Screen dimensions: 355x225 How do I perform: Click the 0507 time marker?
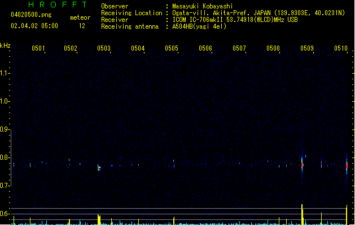(x=239, y=48)
